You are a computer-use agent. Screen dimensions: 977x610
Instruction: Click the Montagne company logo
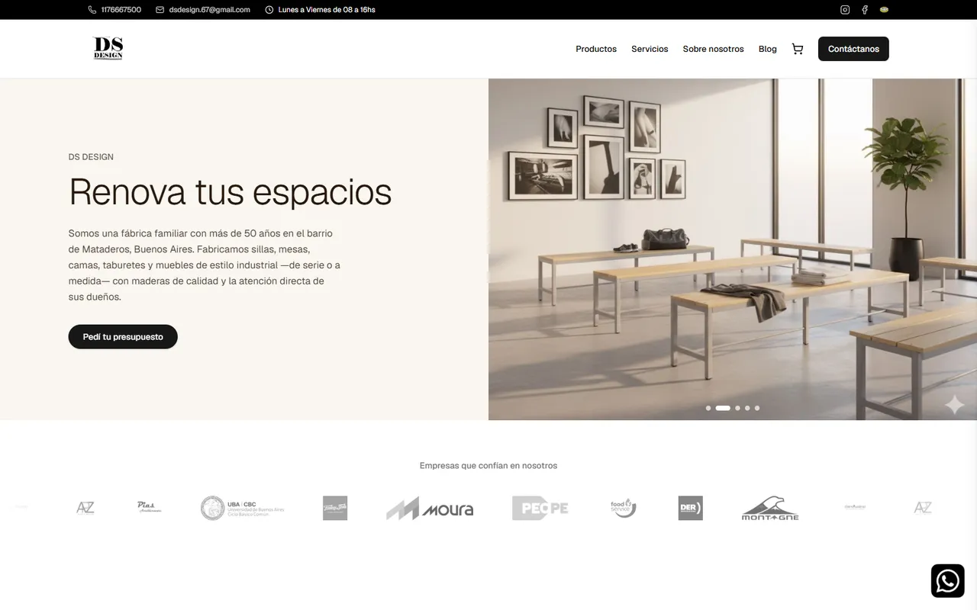pos(770,509)
